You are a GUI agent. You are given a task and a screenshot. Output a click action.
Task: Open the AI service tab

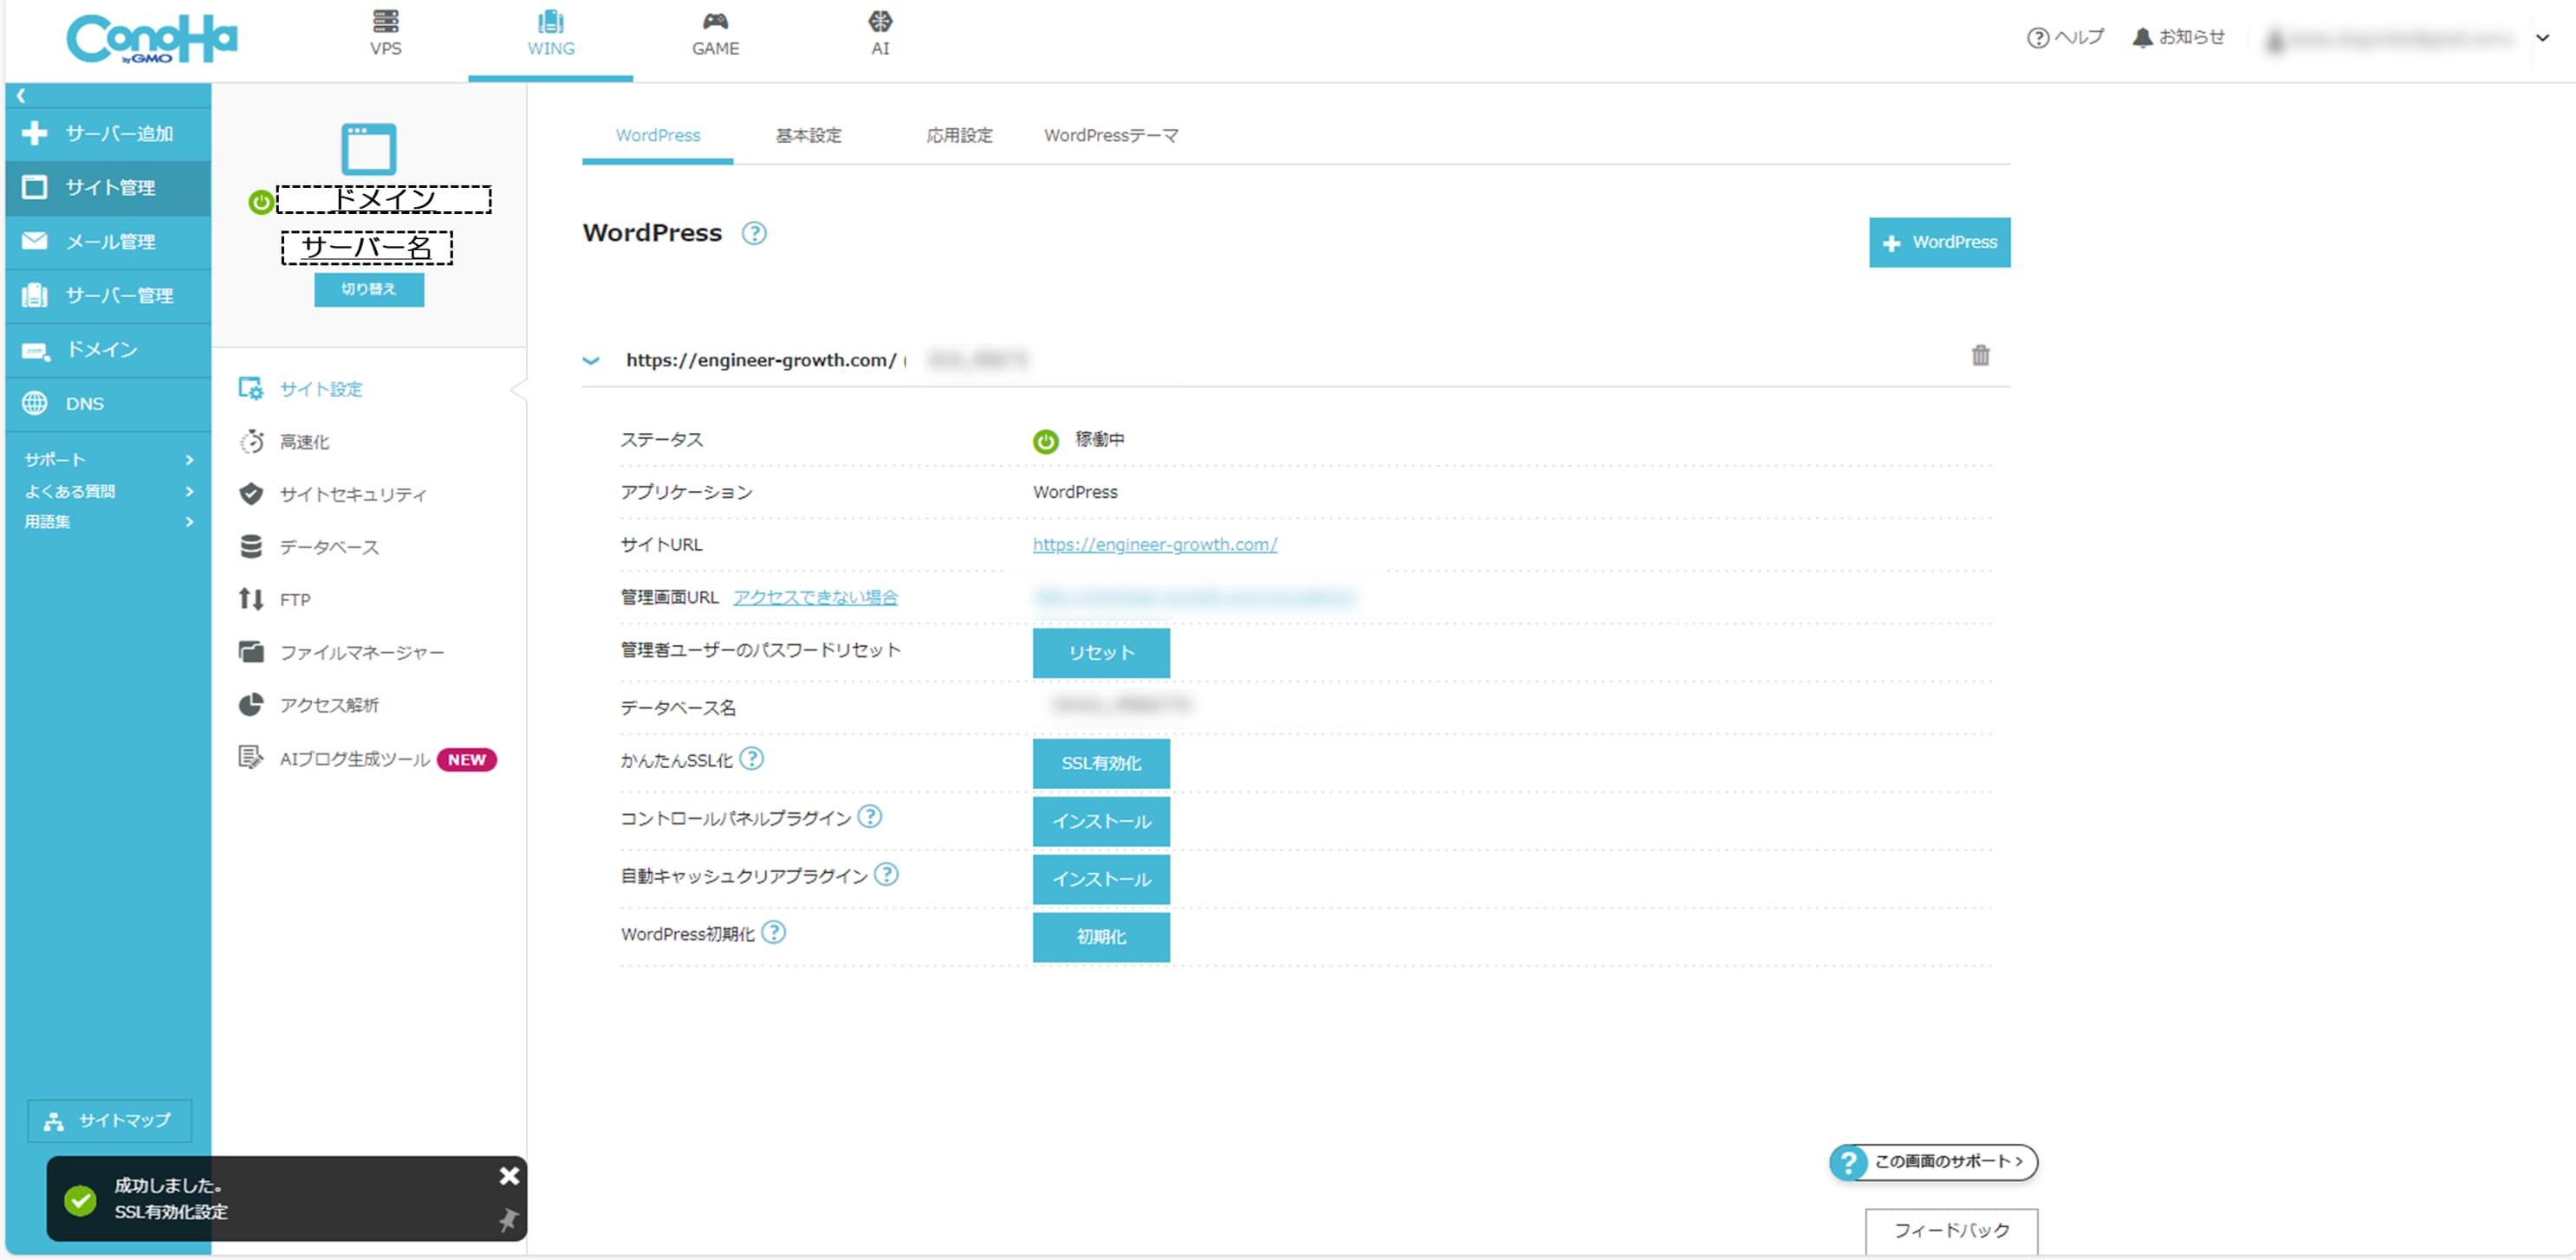(x=880, y=34)
